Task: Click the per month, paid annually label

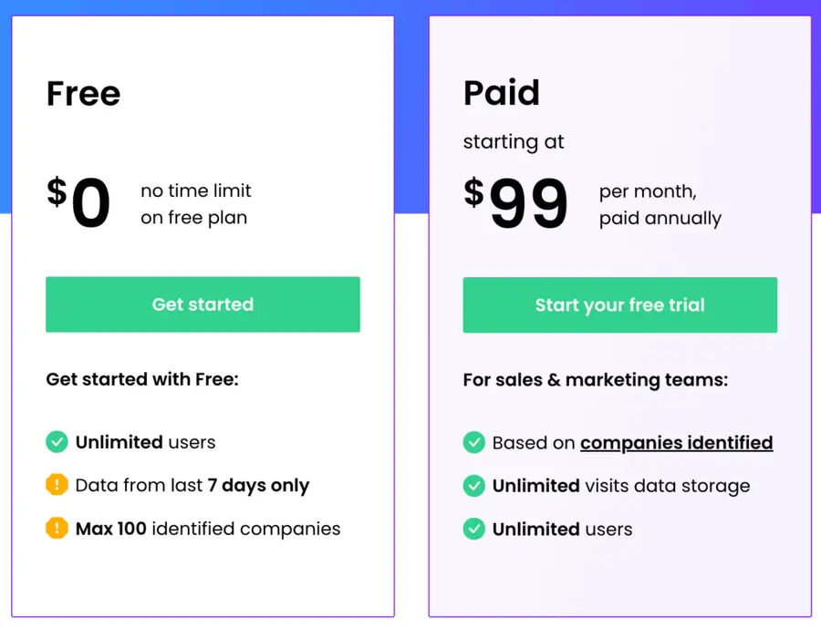Action: [660, 204]
